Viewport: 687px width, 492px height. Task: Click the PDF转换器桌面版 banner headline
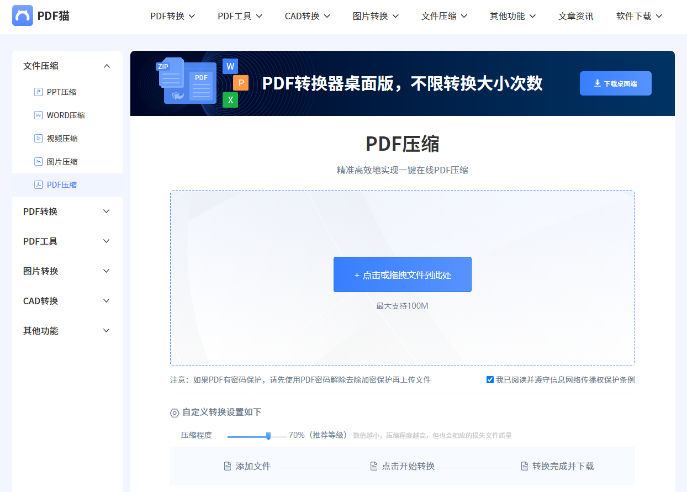pos(403,83)
